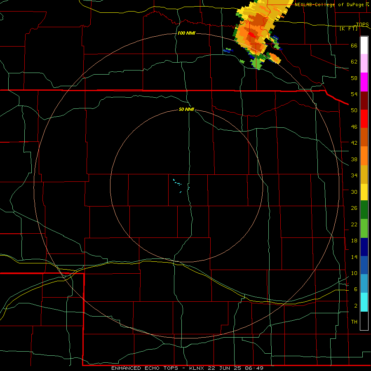Click the '[K FT]' units label
371x371 pixels.
point(348,28)
